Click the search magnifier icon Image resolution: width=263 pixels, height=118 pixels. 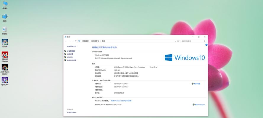pyautogui.click(x=205, y=41)
